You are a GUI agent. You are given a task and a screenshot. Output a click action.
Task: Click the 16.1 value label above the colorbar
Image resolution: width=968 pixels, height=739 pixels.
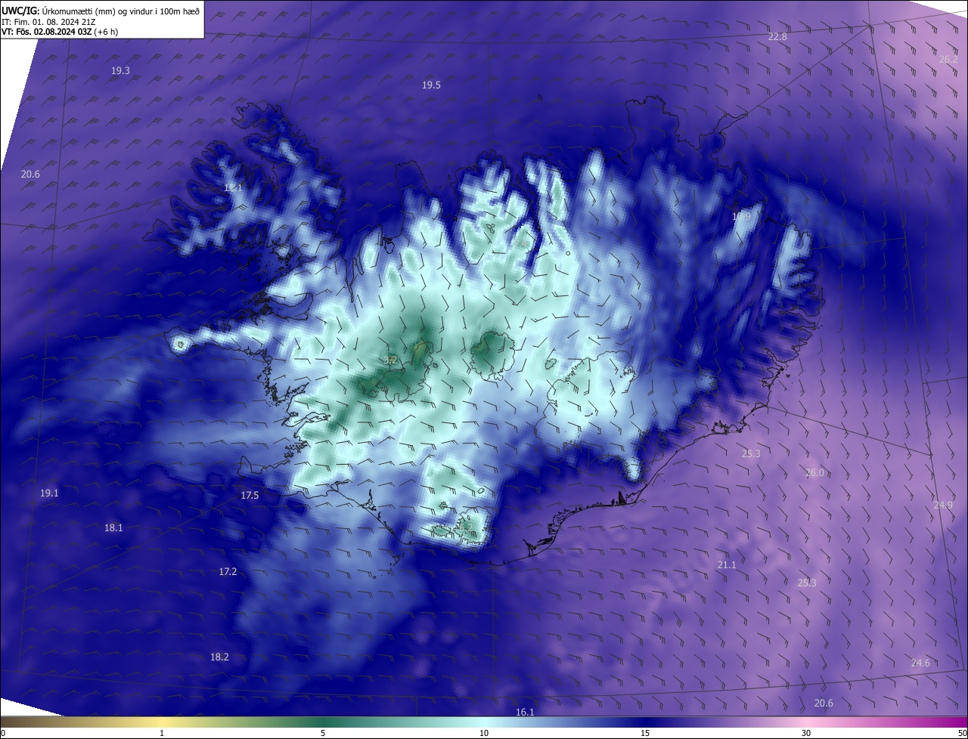coord(525,713)
